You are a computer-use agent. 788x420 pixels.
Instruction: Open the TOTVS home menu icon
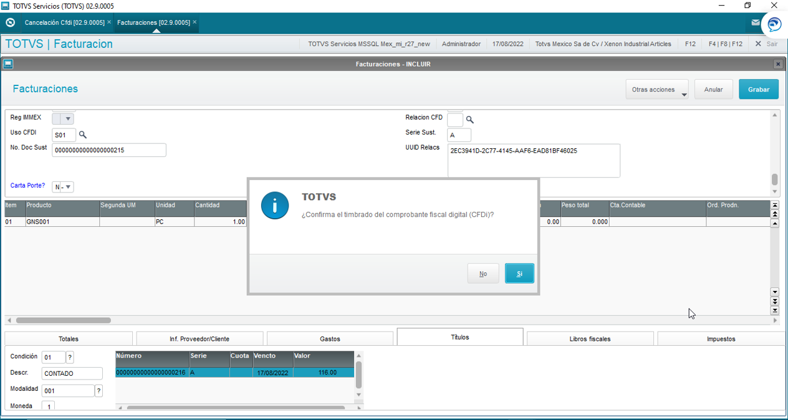pyautogui.click(x=10, y=22)
